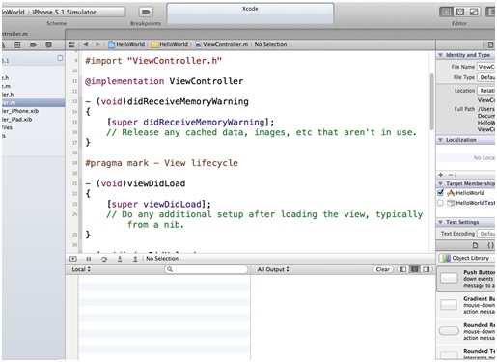Image resolution: width=497 pixels, height=362 pixels.
Task: Switch to the Version editor icon
Action: coord(474,12)
